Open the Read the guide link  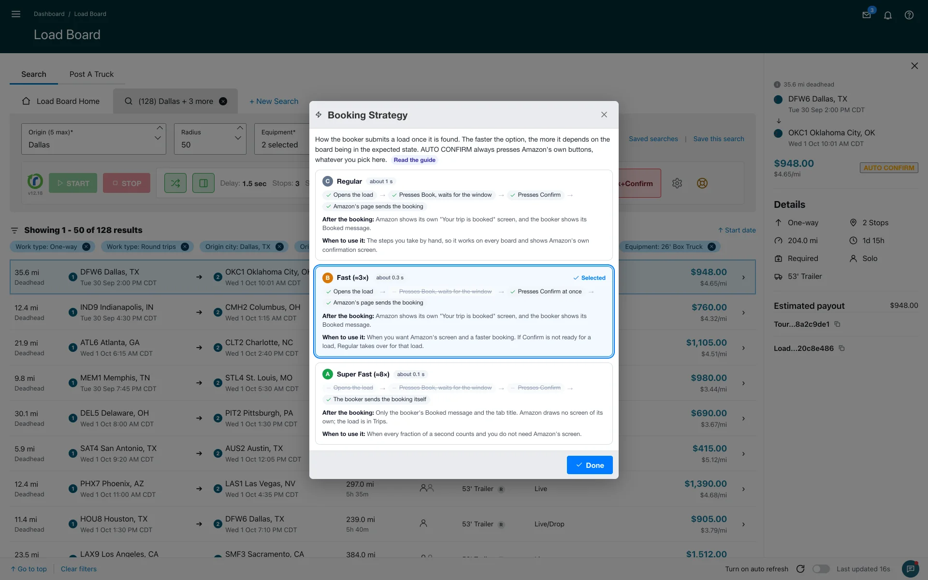[x=414, y=160]
